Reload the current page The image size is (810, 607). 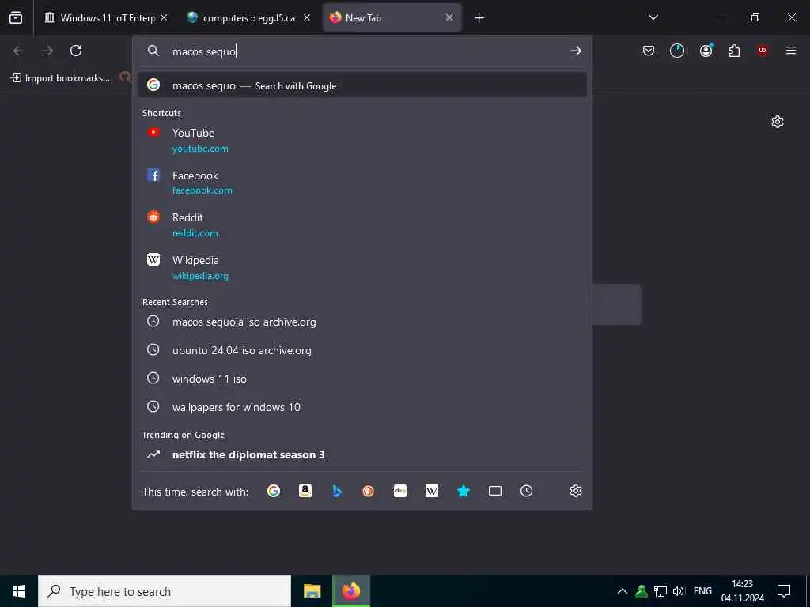pos(76,51)
